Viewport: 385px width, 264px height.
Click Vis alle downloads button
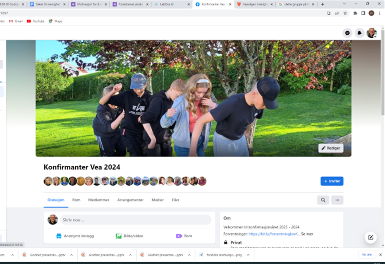click(367, 255)
